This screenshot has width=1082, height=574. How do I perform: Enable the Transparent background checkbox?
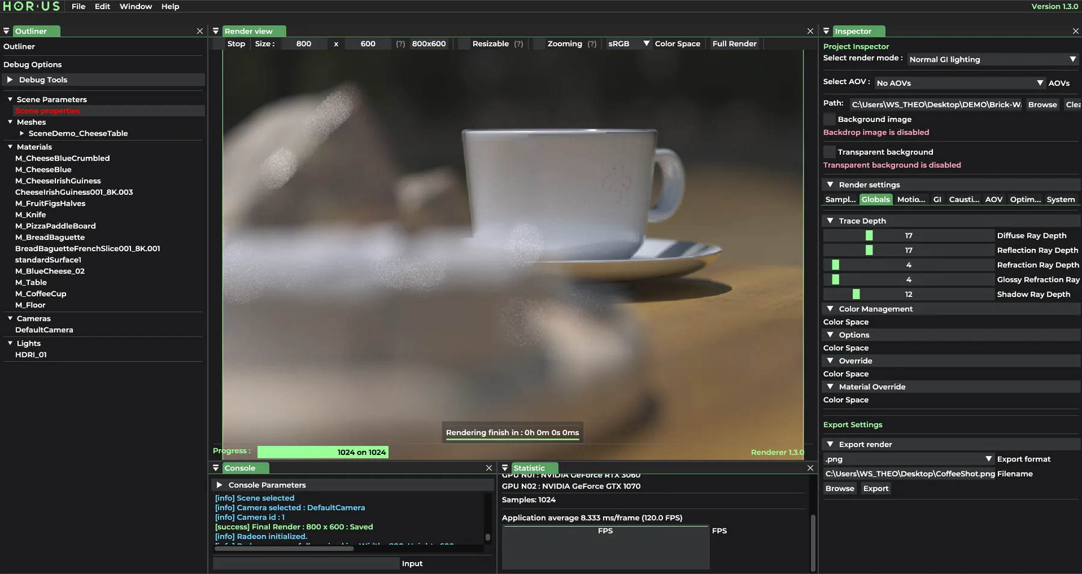point(830,151)
